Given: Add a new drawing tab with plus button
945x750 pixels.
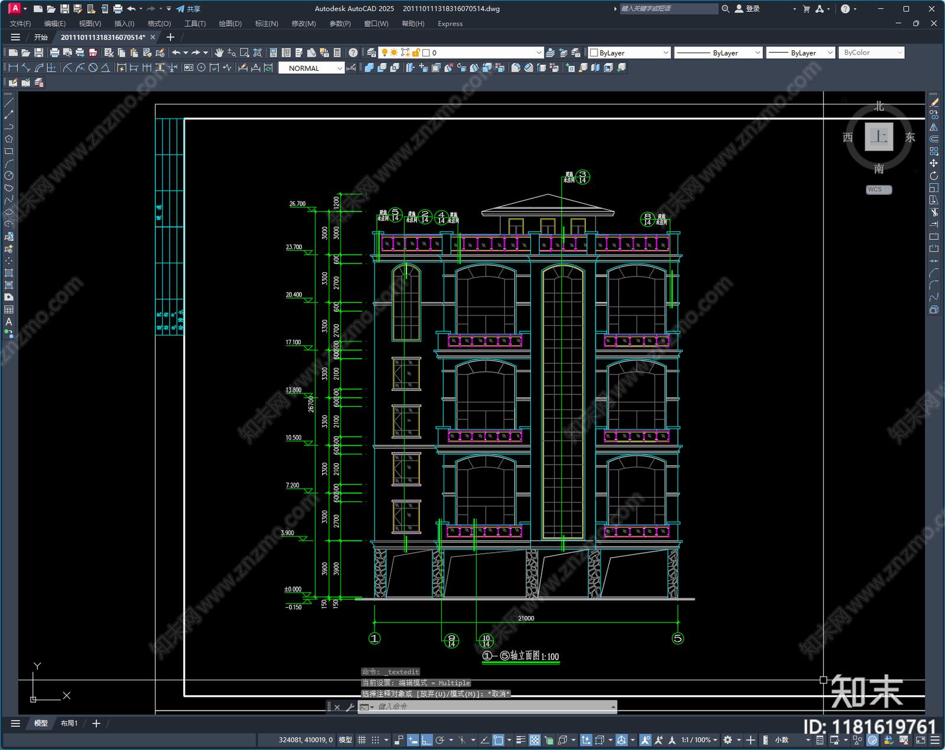Looking at the screenshot, I should 171,37.
